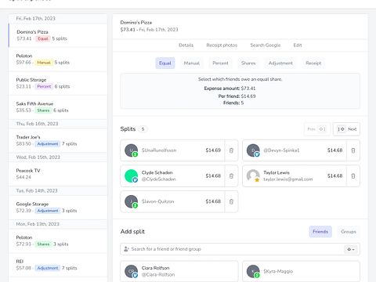
Task: Show Groups in Add split
Action: pos(349,232)
